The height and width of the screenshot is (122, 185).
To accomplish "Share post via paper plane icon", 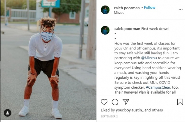I will point(126,102).
